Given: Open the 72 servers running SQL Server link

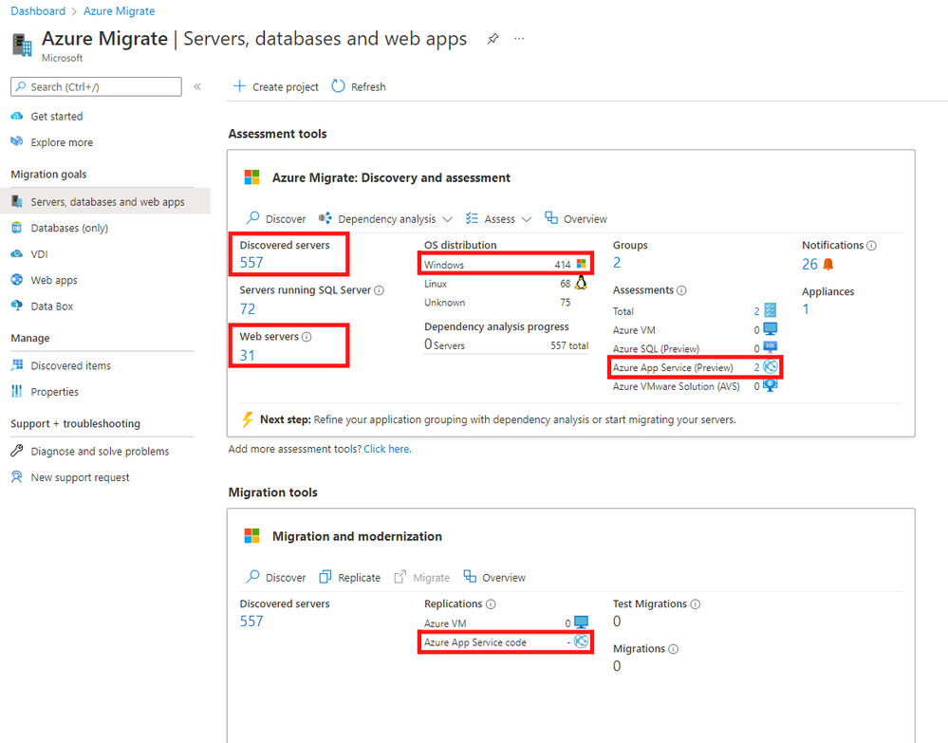Looking at the screenshot, I should (248, 309).
